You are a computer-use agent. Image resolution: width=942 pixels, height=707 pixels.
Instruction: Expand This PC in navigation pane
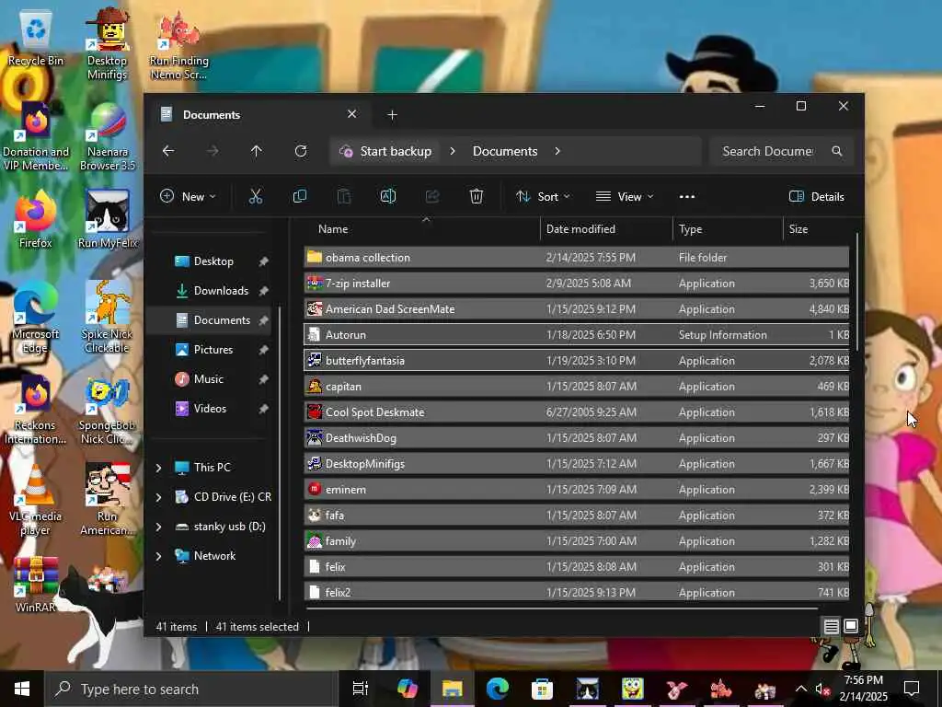click(x=158, y=467)
